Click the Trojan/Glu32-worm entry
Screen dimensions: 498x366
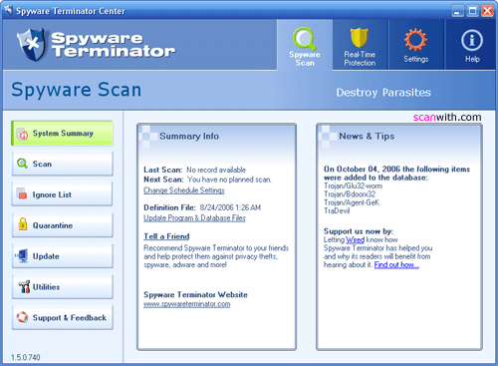pos(353,185)
